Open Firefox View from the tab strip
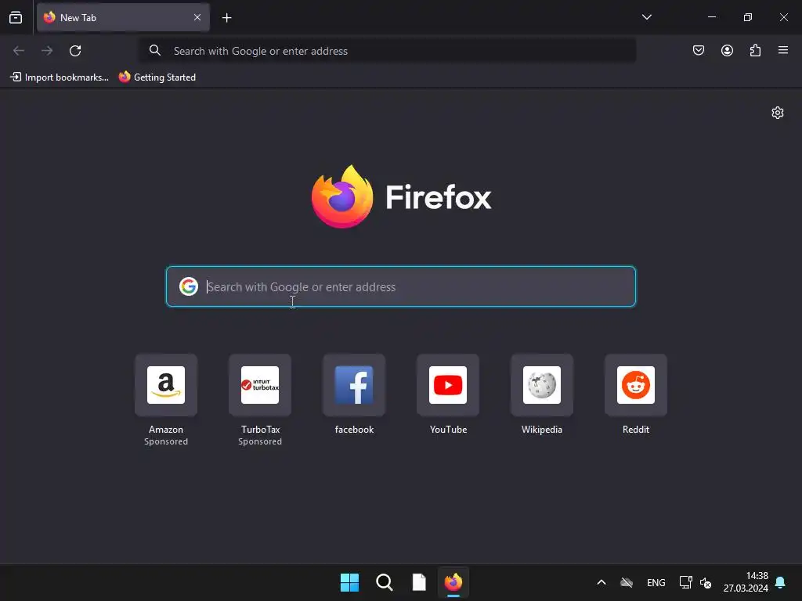Viewport: 802px width, 601px height. pos(16,17)
